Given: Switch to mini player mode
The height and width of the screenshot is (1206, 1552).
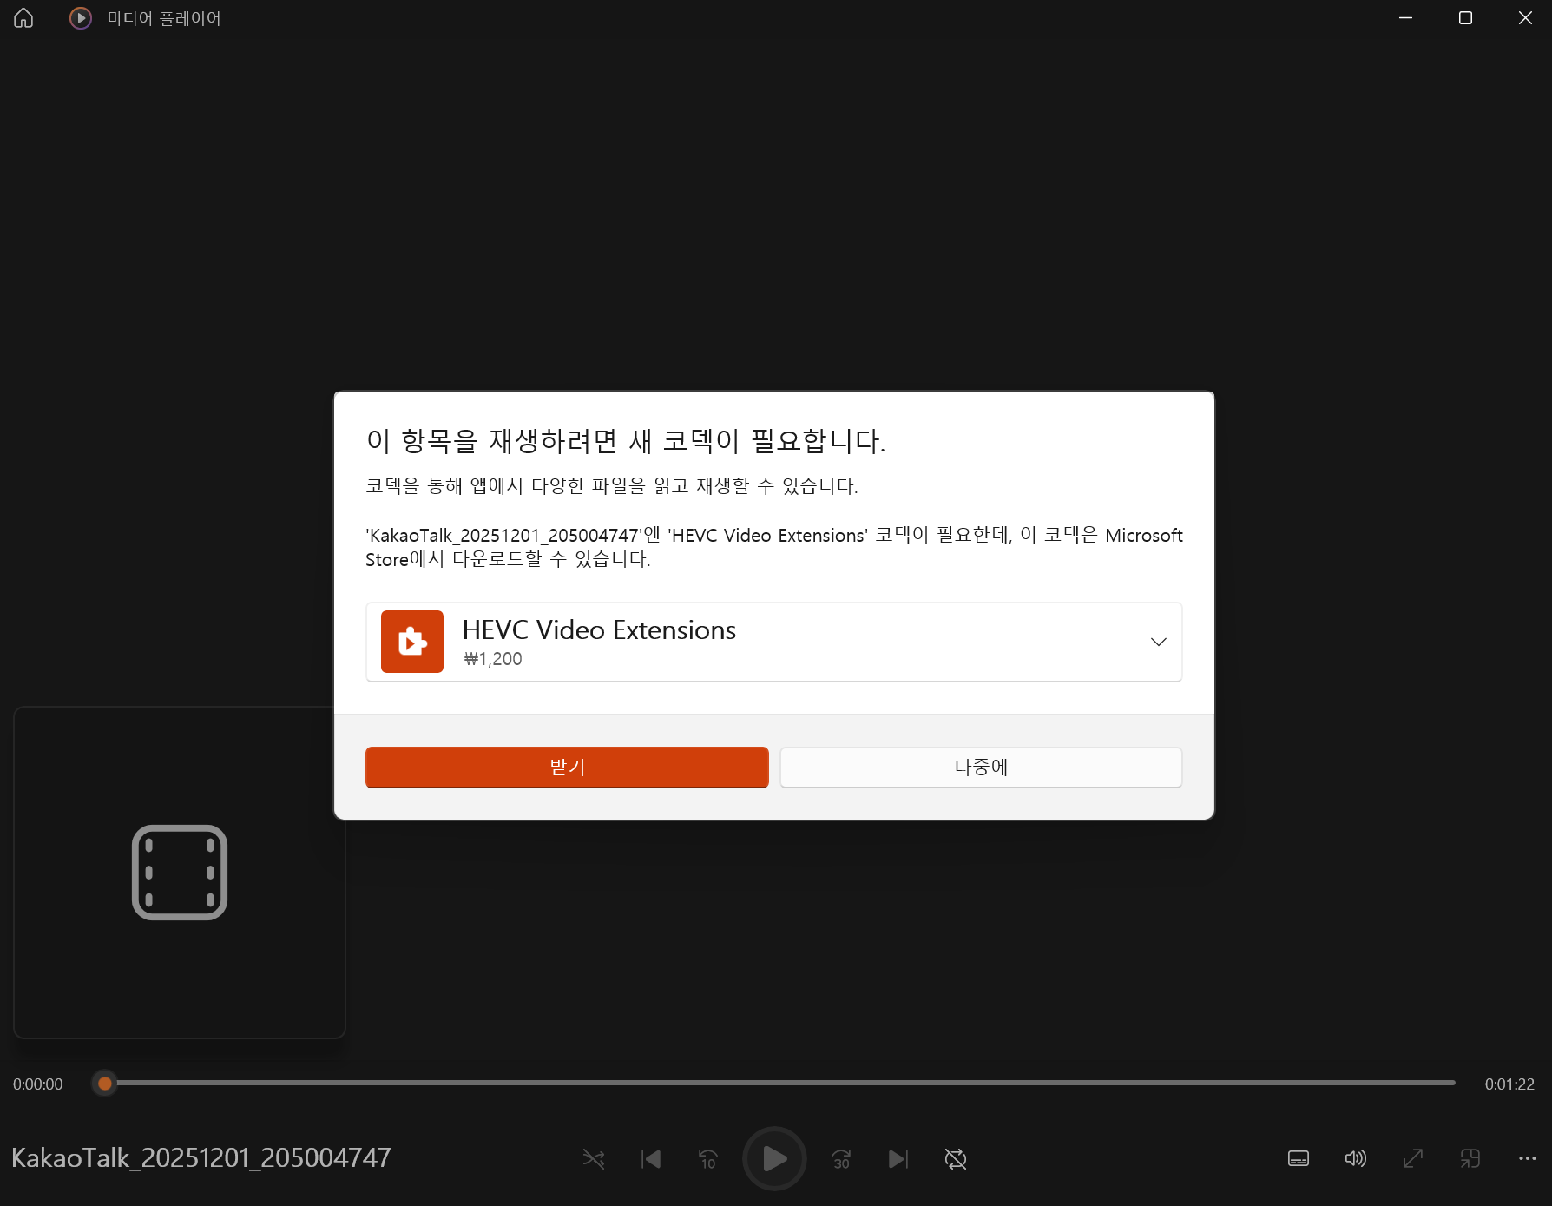Looking at the screenshot, I should [x=1470, y=1158].
